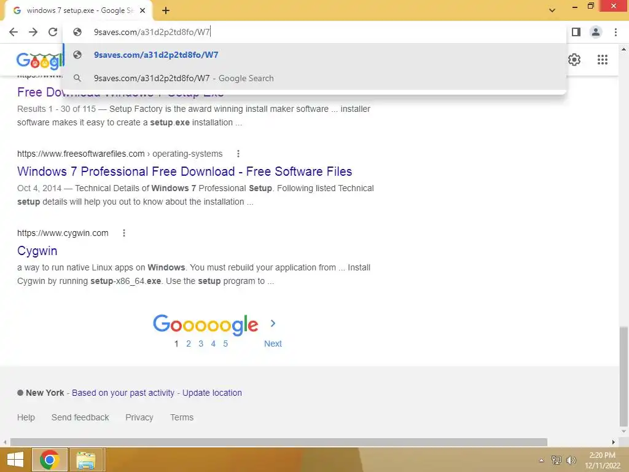This screenshot has height=472, width=629.
Task: Click the Next results link
Action: point(273,344)
